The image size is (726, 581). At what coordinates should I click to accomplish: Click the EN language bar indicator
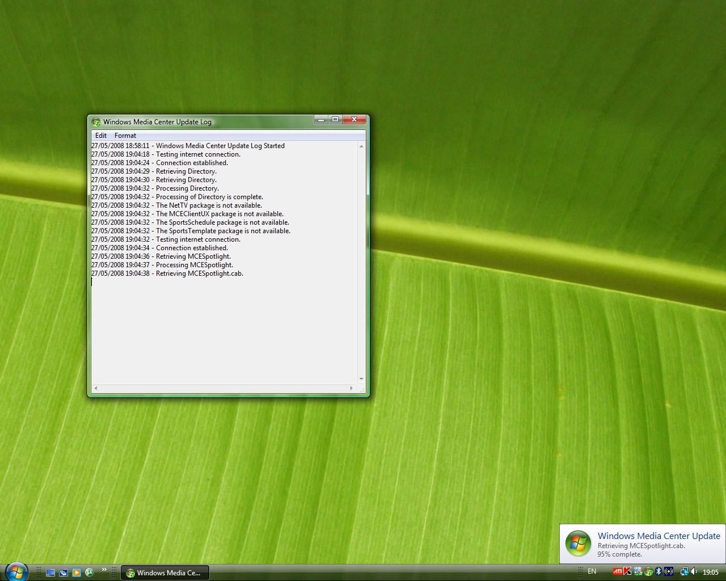click(x=592, y=571)
